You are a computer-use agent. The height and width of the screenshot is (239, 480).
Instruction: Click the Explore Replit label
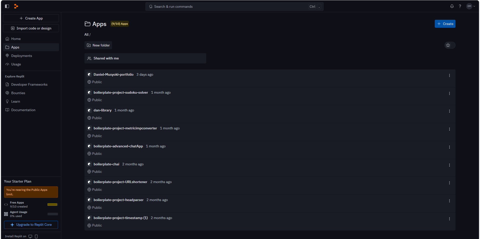pyautogui.click(x=14, y=76)
